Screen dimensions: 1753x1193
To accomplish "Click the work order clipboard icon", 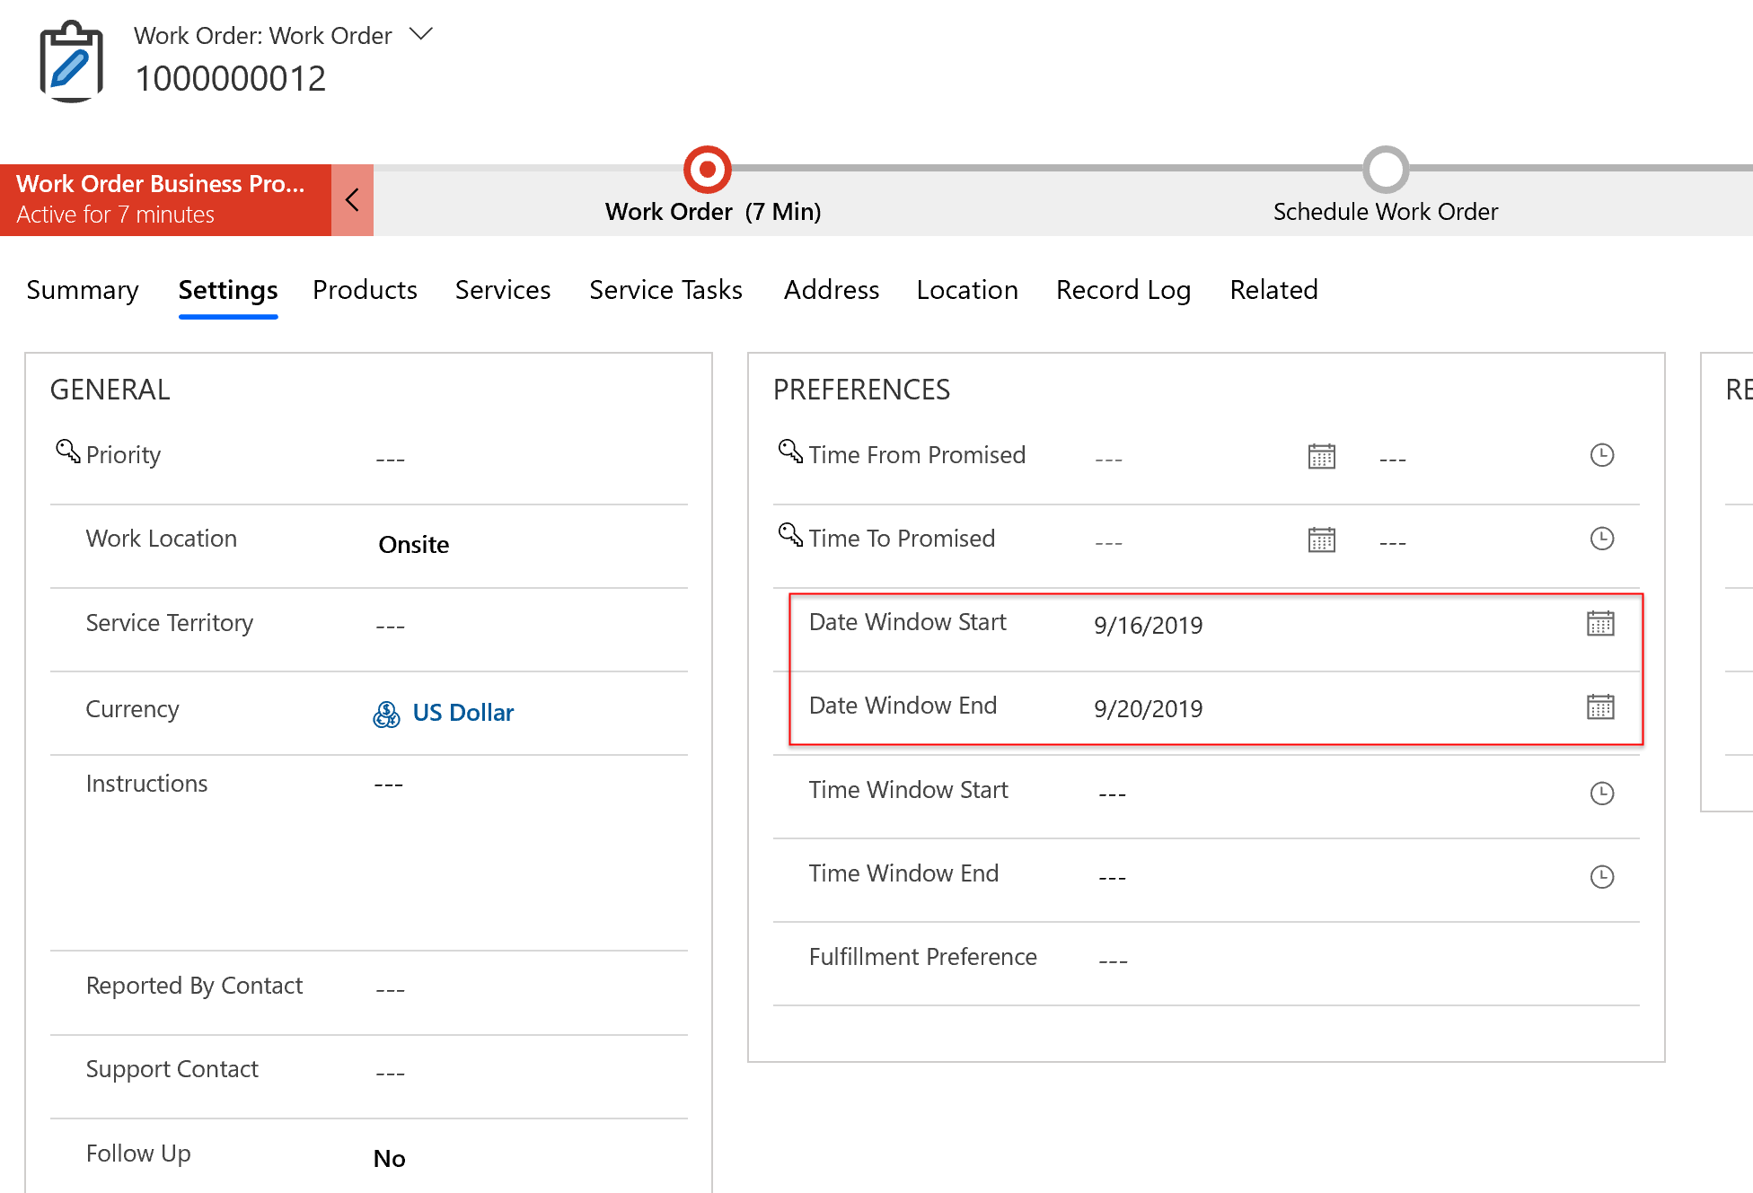I will pos(70,59).
